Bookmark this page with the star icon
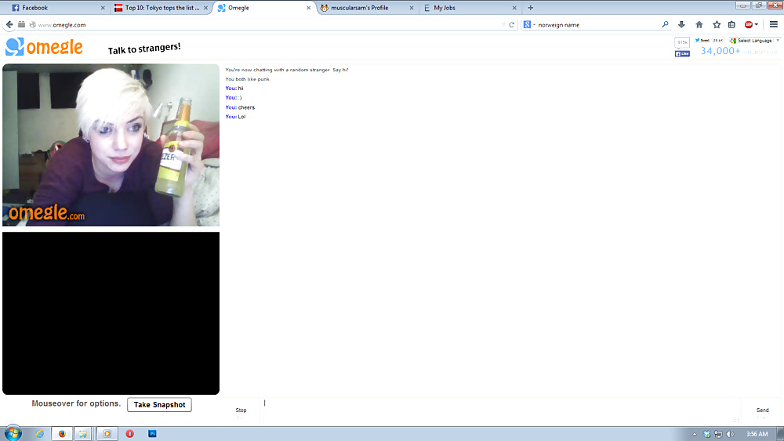This screenshot has width=784, height=441. tap(717, 24)
